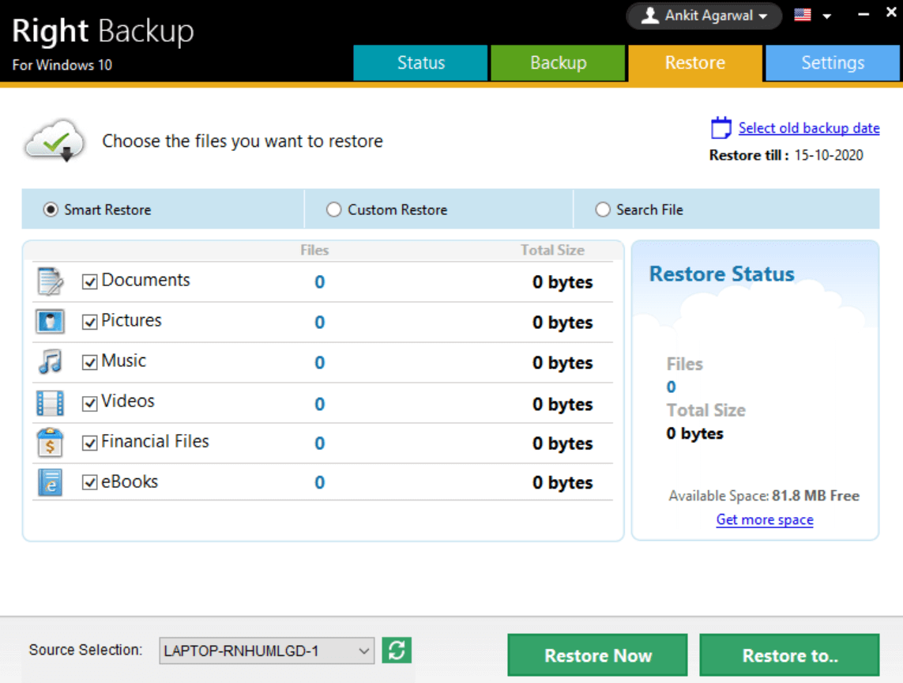
Task: Switch to the Backup tab
Action: coord(558,63)
